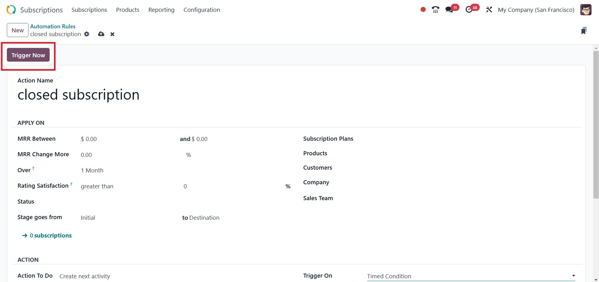Click the Action Name field closed subscription
Viewport: 599px width, 282px height.
pyautogui.click(x=78, y=95)
